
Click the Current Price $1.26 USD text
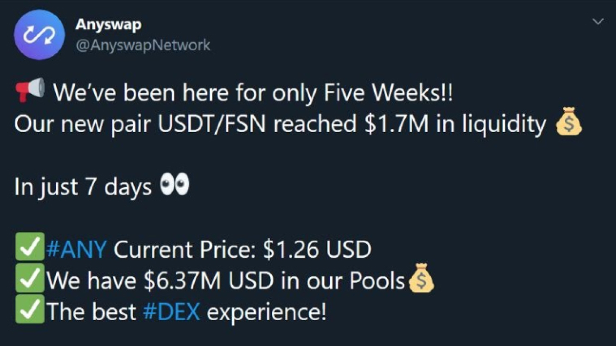click(242, 249)
